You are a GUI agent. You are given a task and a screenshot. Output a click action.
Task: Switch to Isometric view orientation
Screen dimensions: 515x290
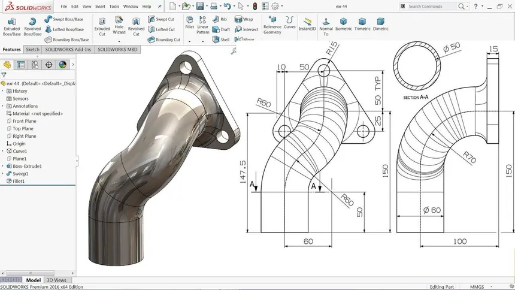pyautogui.click(x=343, y=24)
